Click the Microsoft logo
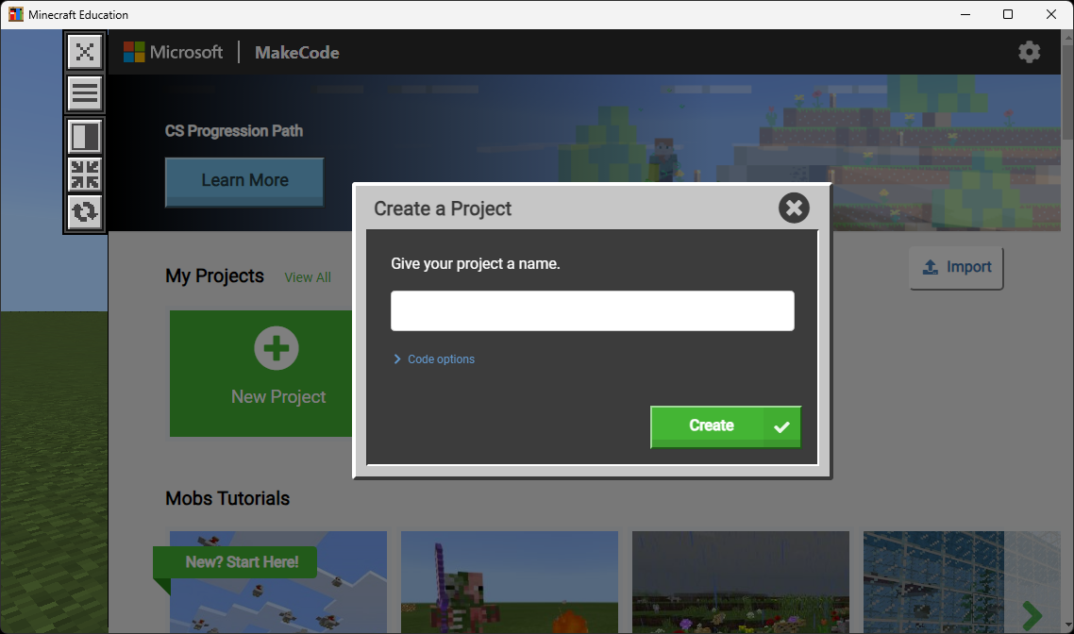Screen dimensions: 1074x634 [173, 52]
